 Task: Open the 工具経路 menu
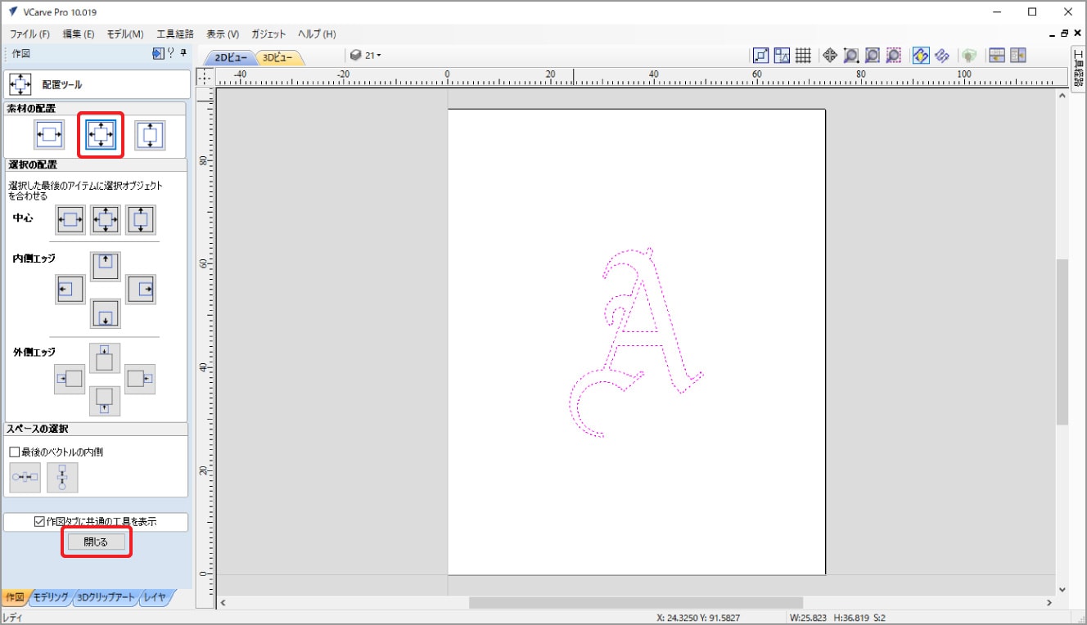[175, 34]
